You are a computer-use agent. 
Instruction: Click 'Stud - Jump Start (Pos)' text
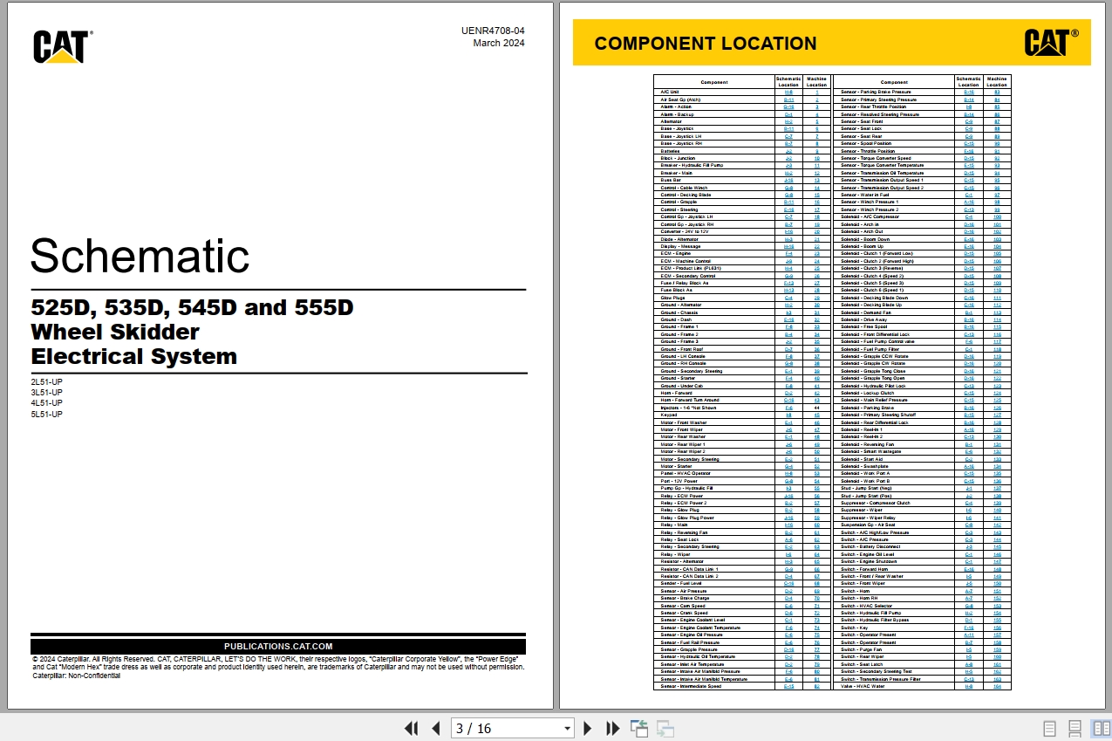coord(866,495)
